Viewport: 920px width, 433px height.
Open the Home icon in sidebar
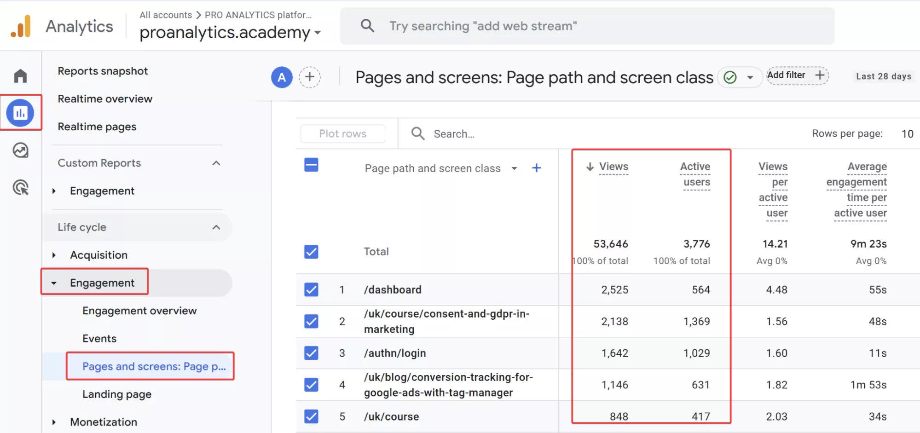(x=21, y=76)
